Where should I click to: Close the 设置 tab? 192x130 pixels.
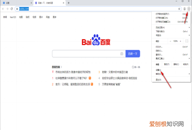[31, 3]
